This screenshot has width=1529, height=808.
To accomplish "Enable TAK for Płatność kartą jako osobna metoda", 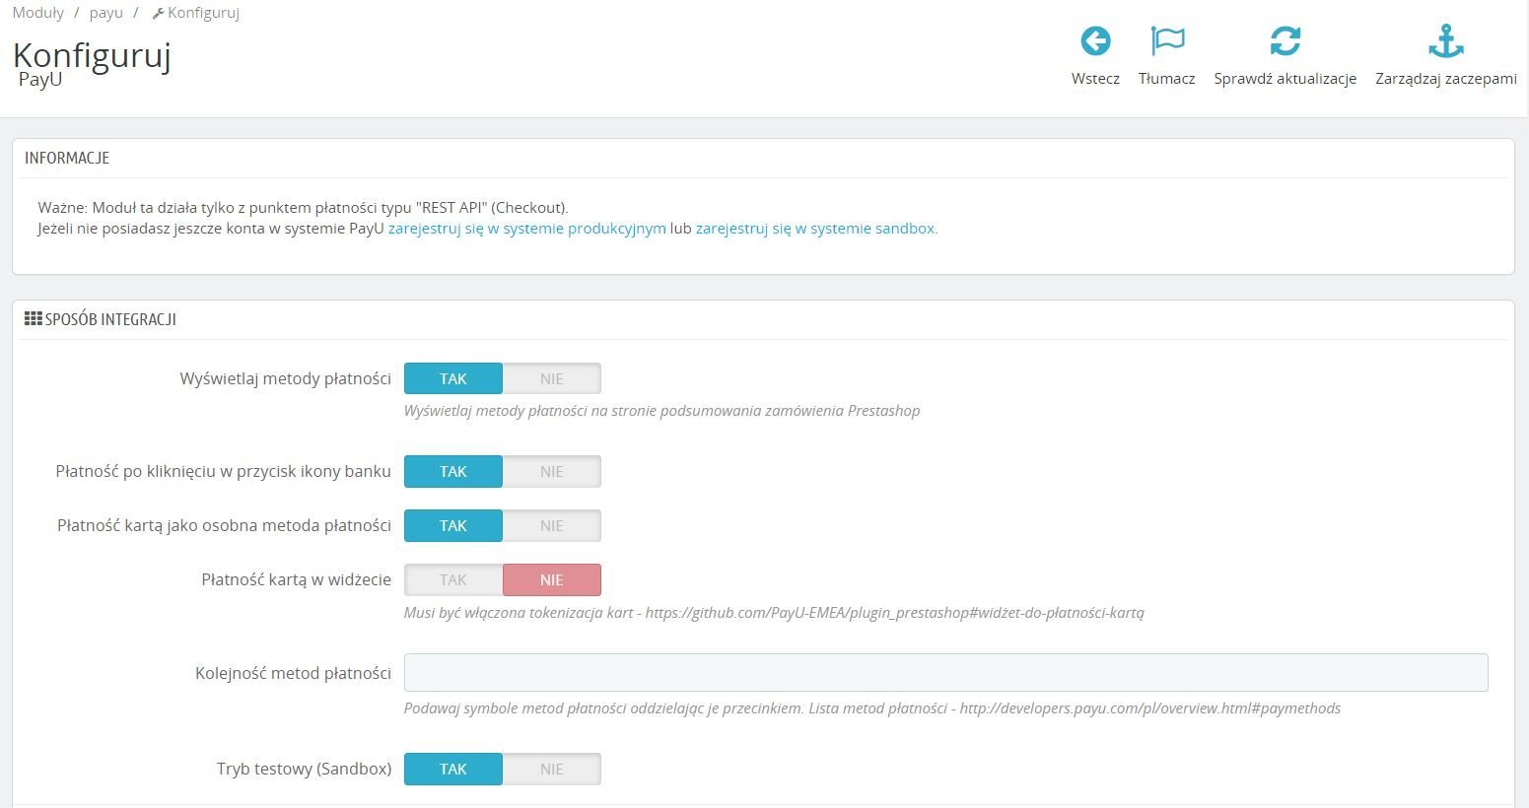I will click(x=453, y=525).
